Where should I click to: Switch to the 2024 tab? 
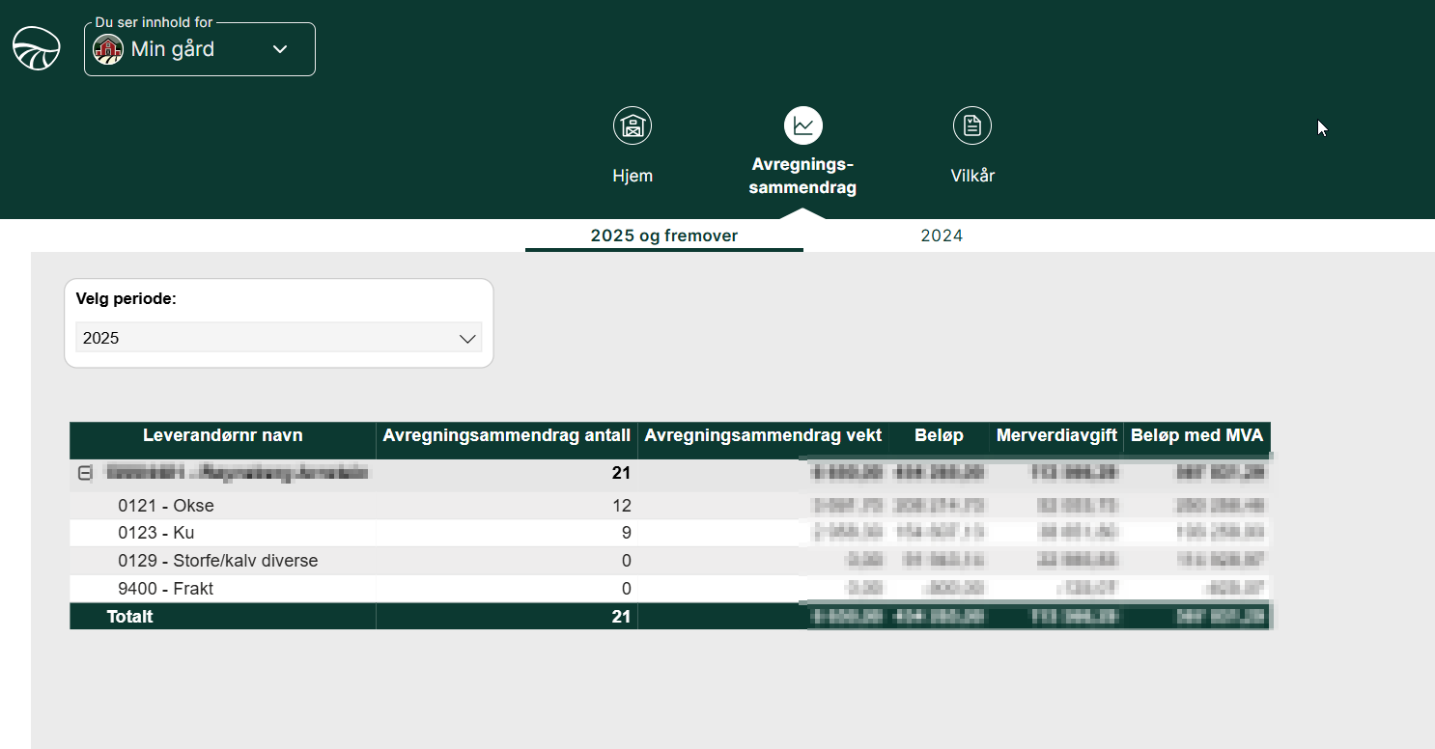click(942, 236)
